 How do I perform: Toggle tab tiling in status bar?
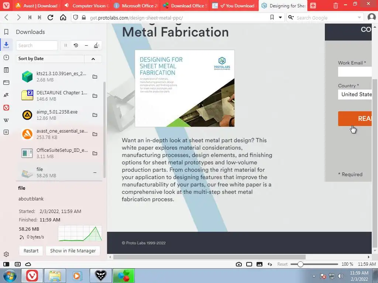click(x=18, y=264)
